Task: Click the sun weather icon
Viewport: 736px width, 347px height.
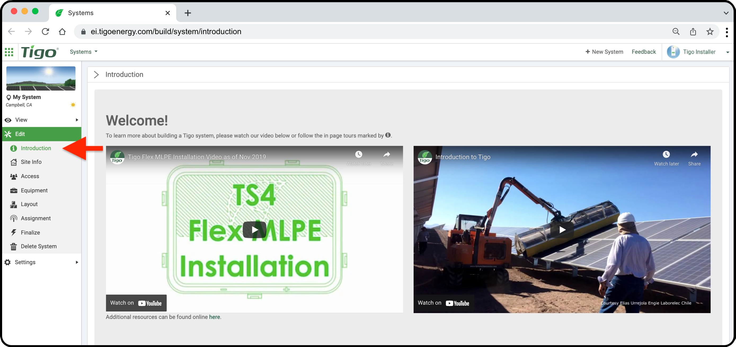Action: click(73, 105)
